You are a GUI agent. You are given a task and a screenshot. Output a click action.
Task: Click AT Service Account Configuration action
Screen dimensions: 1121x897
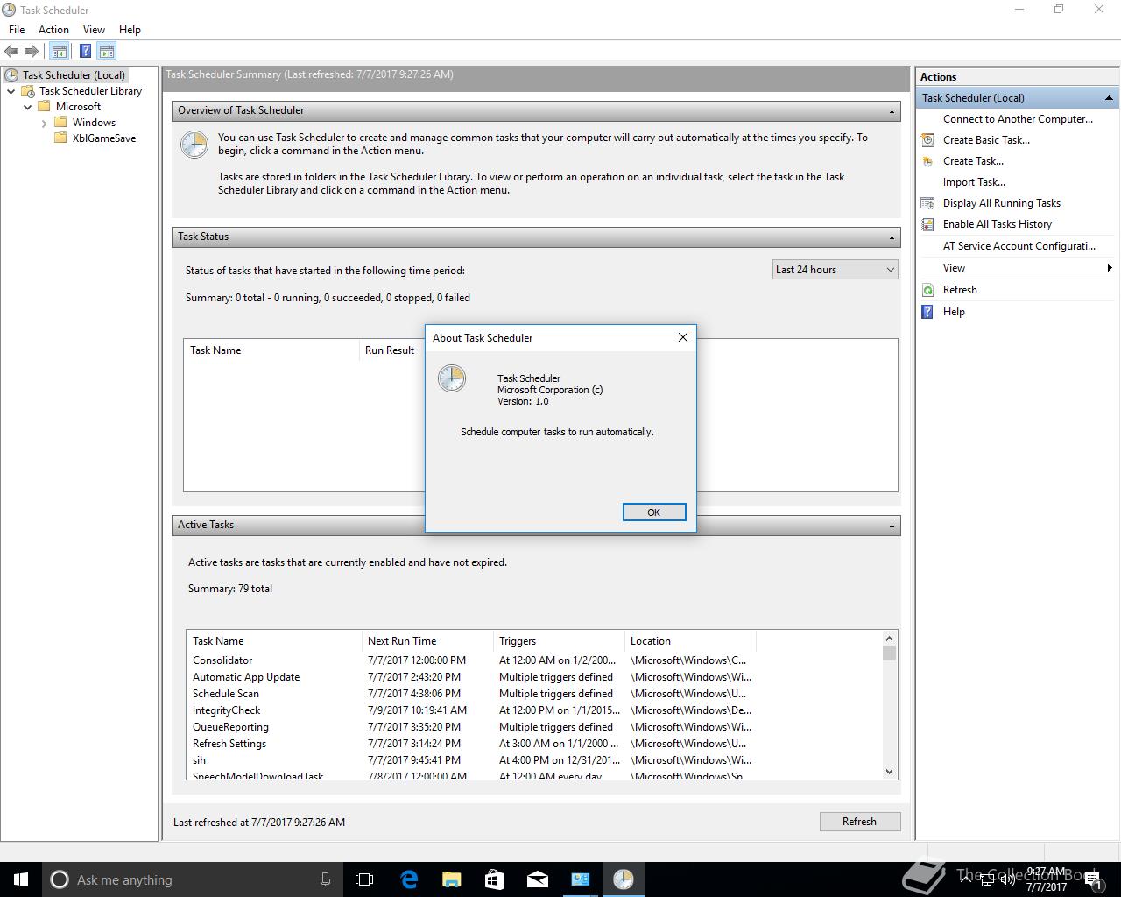click(1019, 246)
